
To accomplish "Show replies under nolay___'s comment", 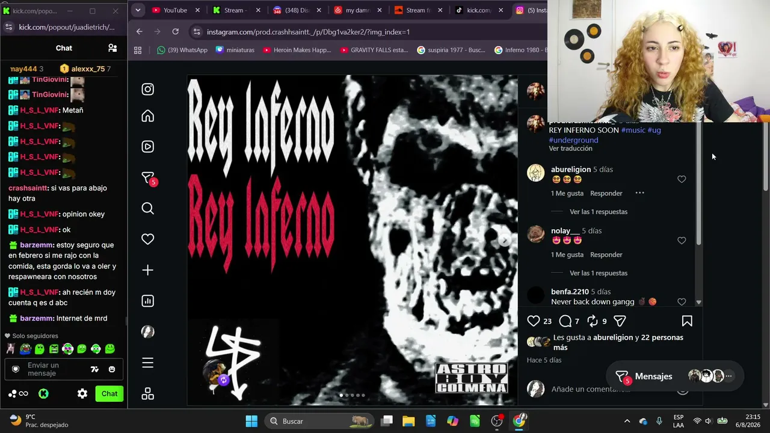I will click(x=599, y=273).
